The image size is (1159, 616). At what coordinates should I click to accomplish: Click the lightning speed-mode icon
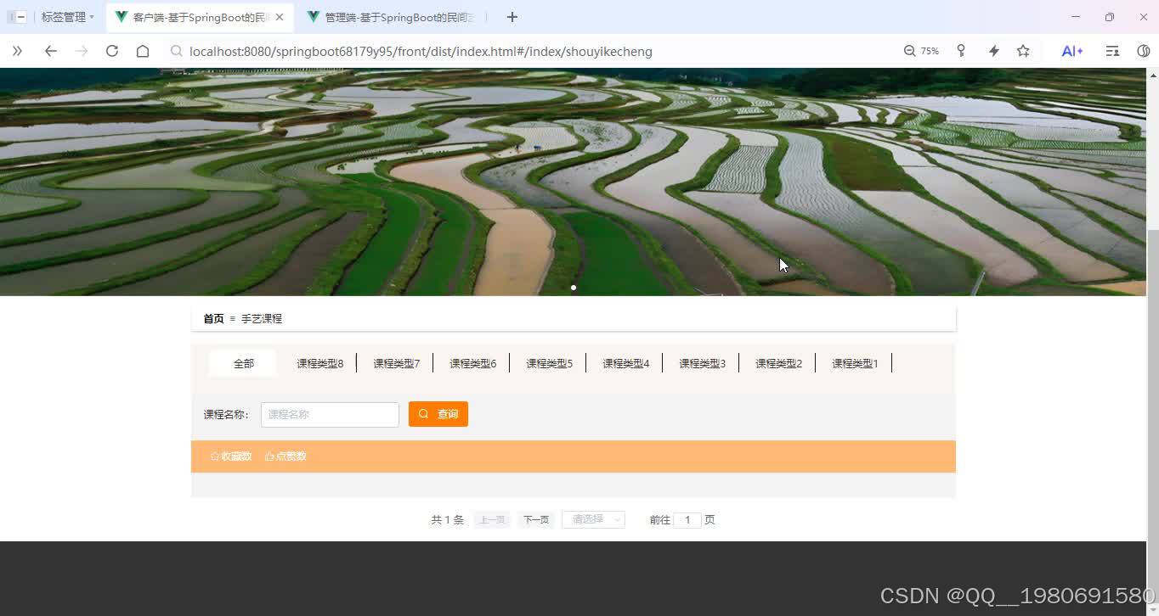(x=993, y=51)
